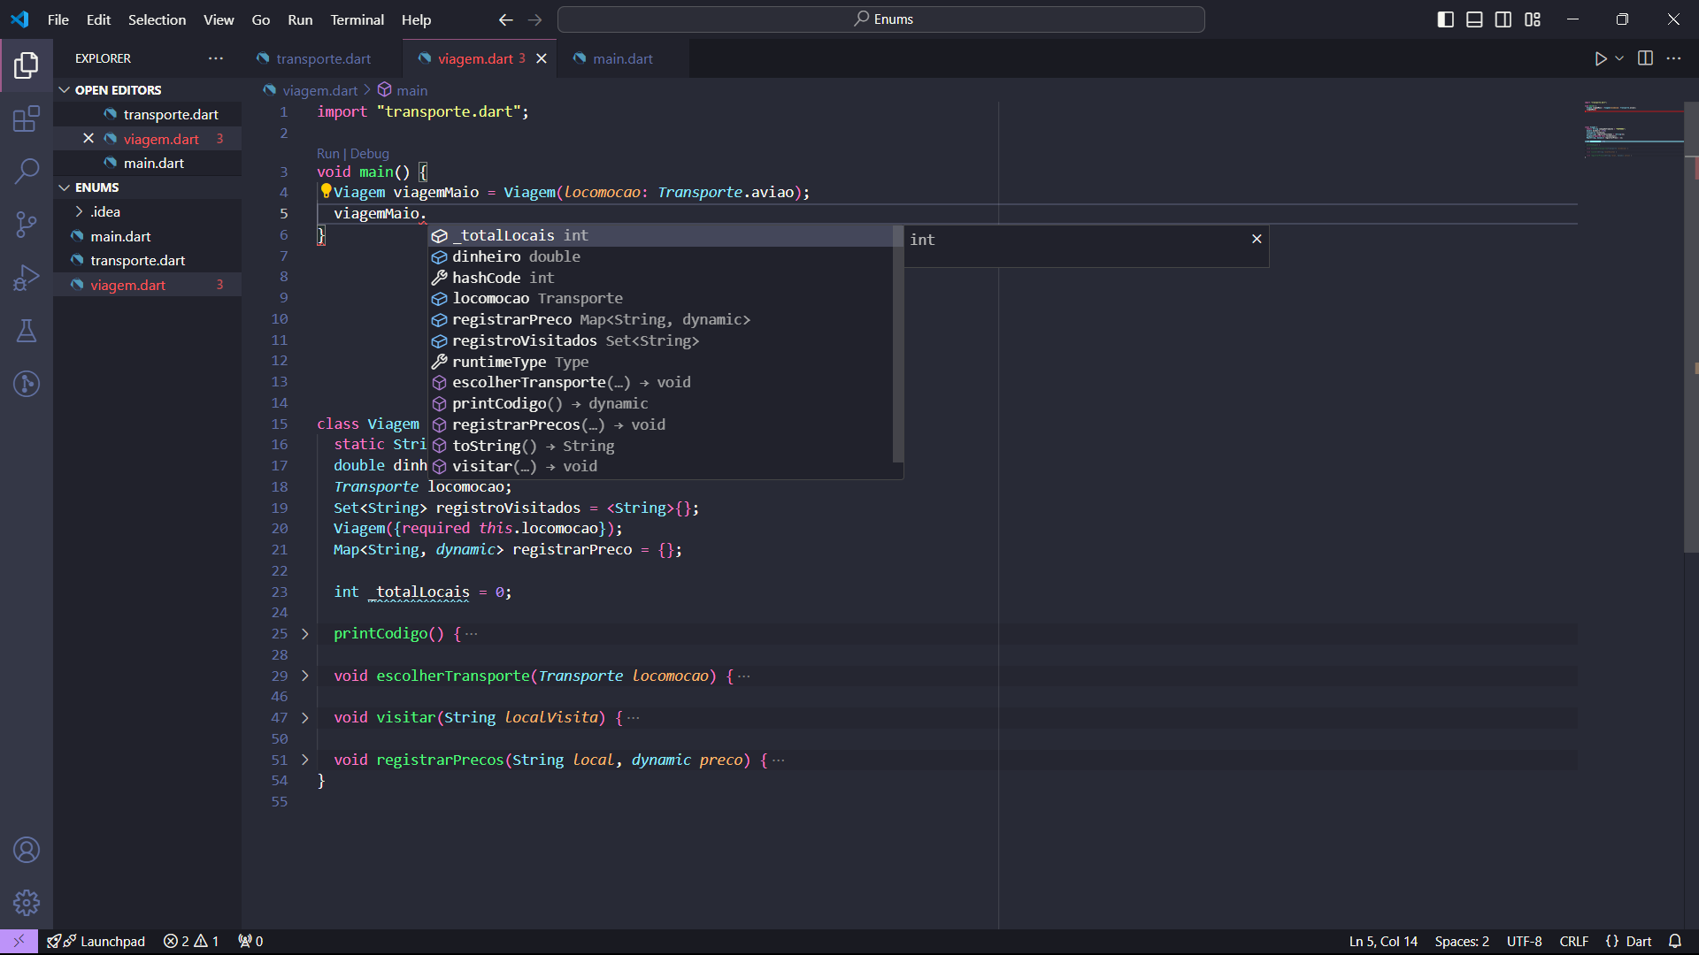Open the Explorer view in activity bar

[27, 65]
